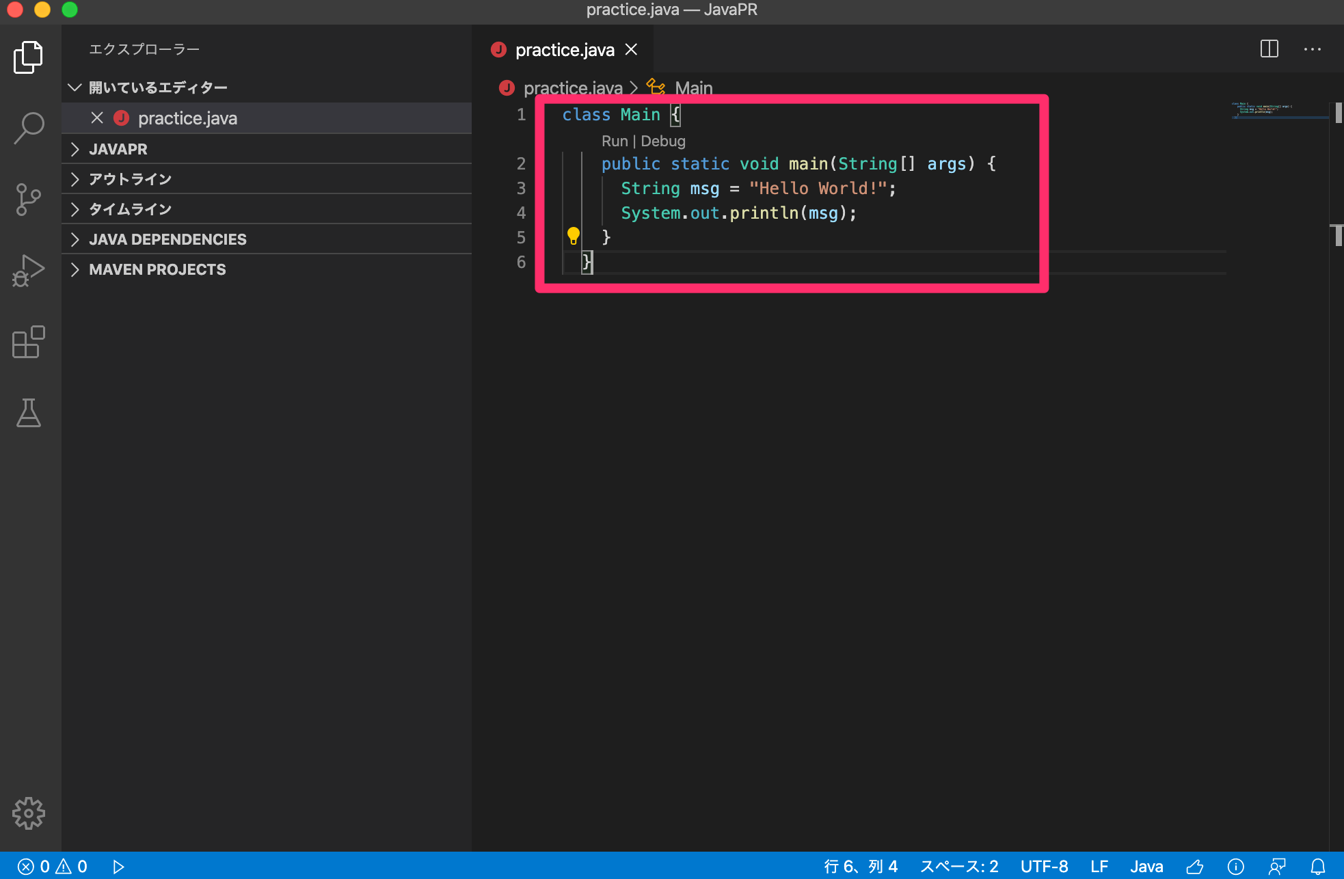Image resolution: width=1344 pixels, height=879 pixels.
Task: Click the Main class symbol breadcrumb
Action: (x=680, y=88)
